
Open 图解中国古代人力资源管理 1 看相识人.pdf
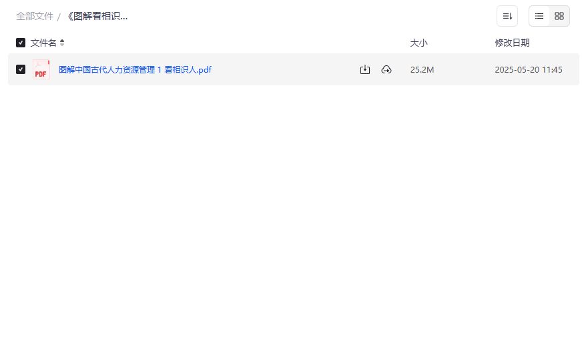pyautogui.click(x=135, y=69)
